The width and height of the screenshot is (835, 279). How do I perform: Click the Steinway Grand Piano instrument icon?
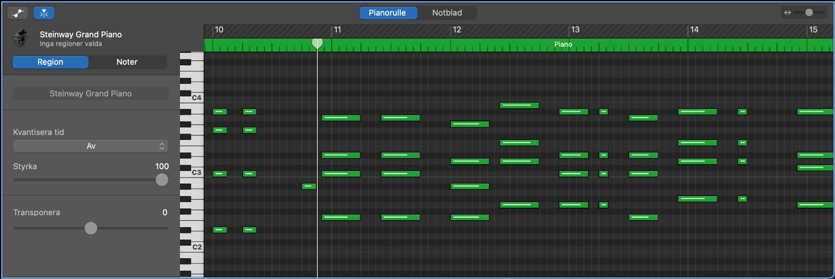(x=20, y=38)
